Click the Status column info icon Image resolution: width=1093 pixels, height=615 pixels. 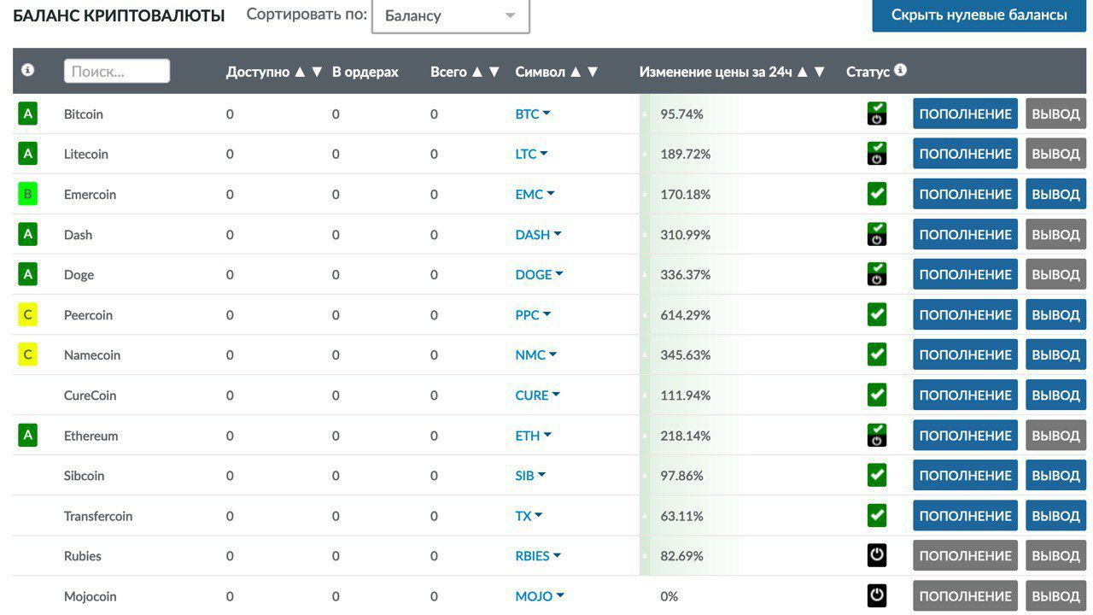[900, 70]
